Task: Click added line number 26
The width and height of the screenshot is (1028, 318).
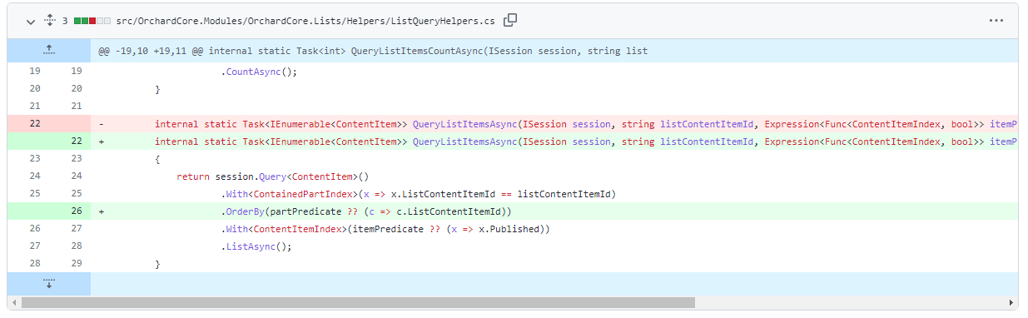Action: 77,211
